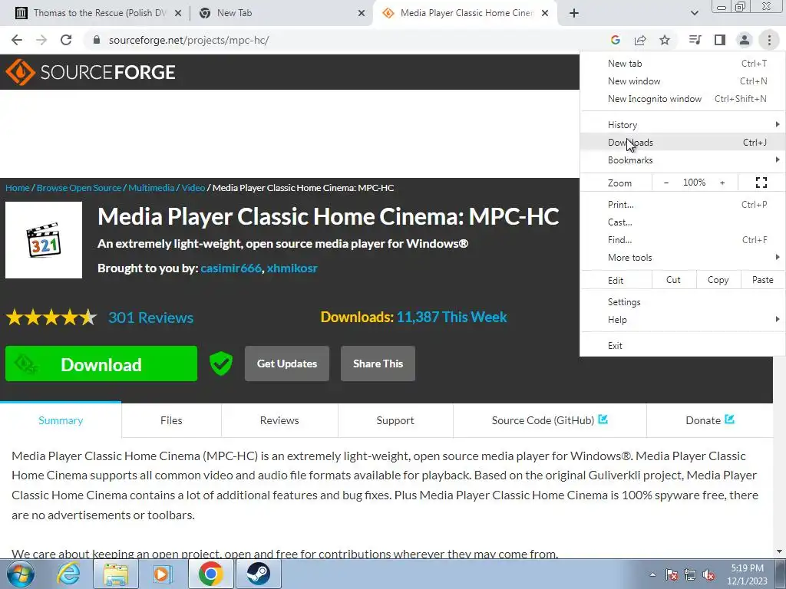The image size is (786, 589).
Task: Choose Cast... in the Chrome menu
Action: click(682, 222)
